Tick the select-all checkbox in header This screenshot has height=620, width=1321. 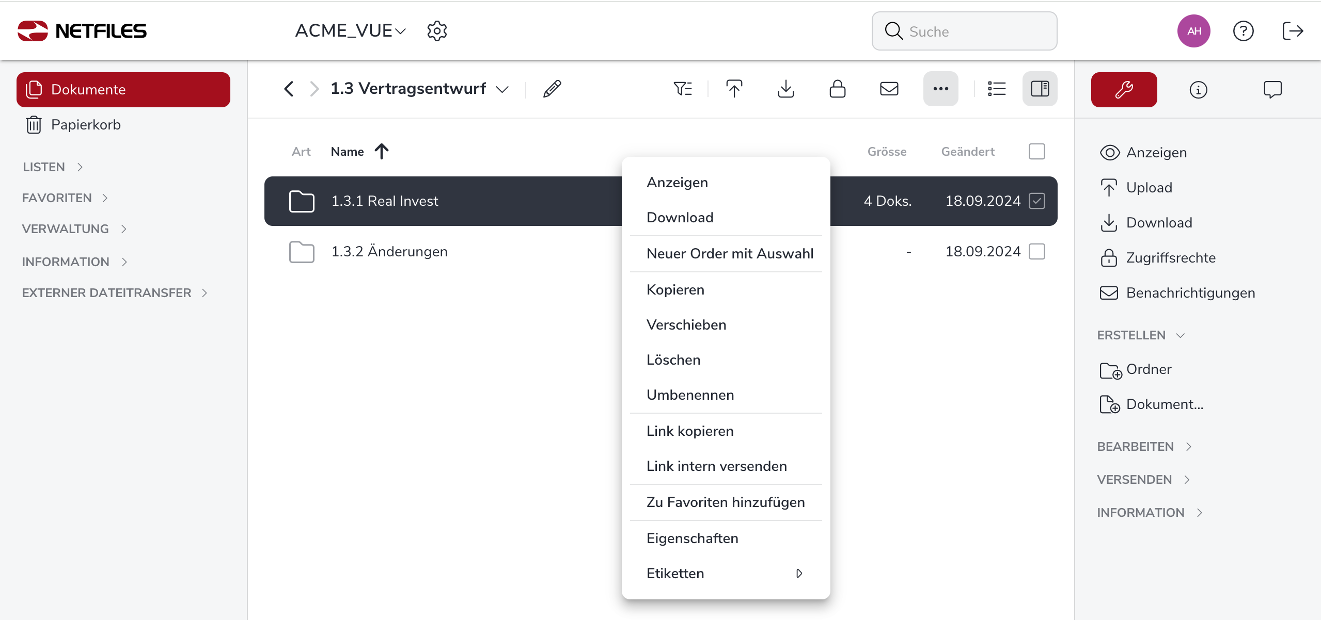coord(1036,152)
